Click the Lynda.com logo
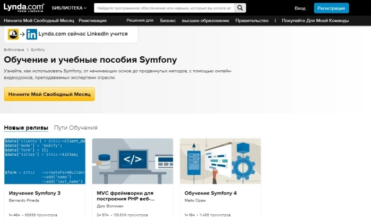 click(x=24, y=8)
